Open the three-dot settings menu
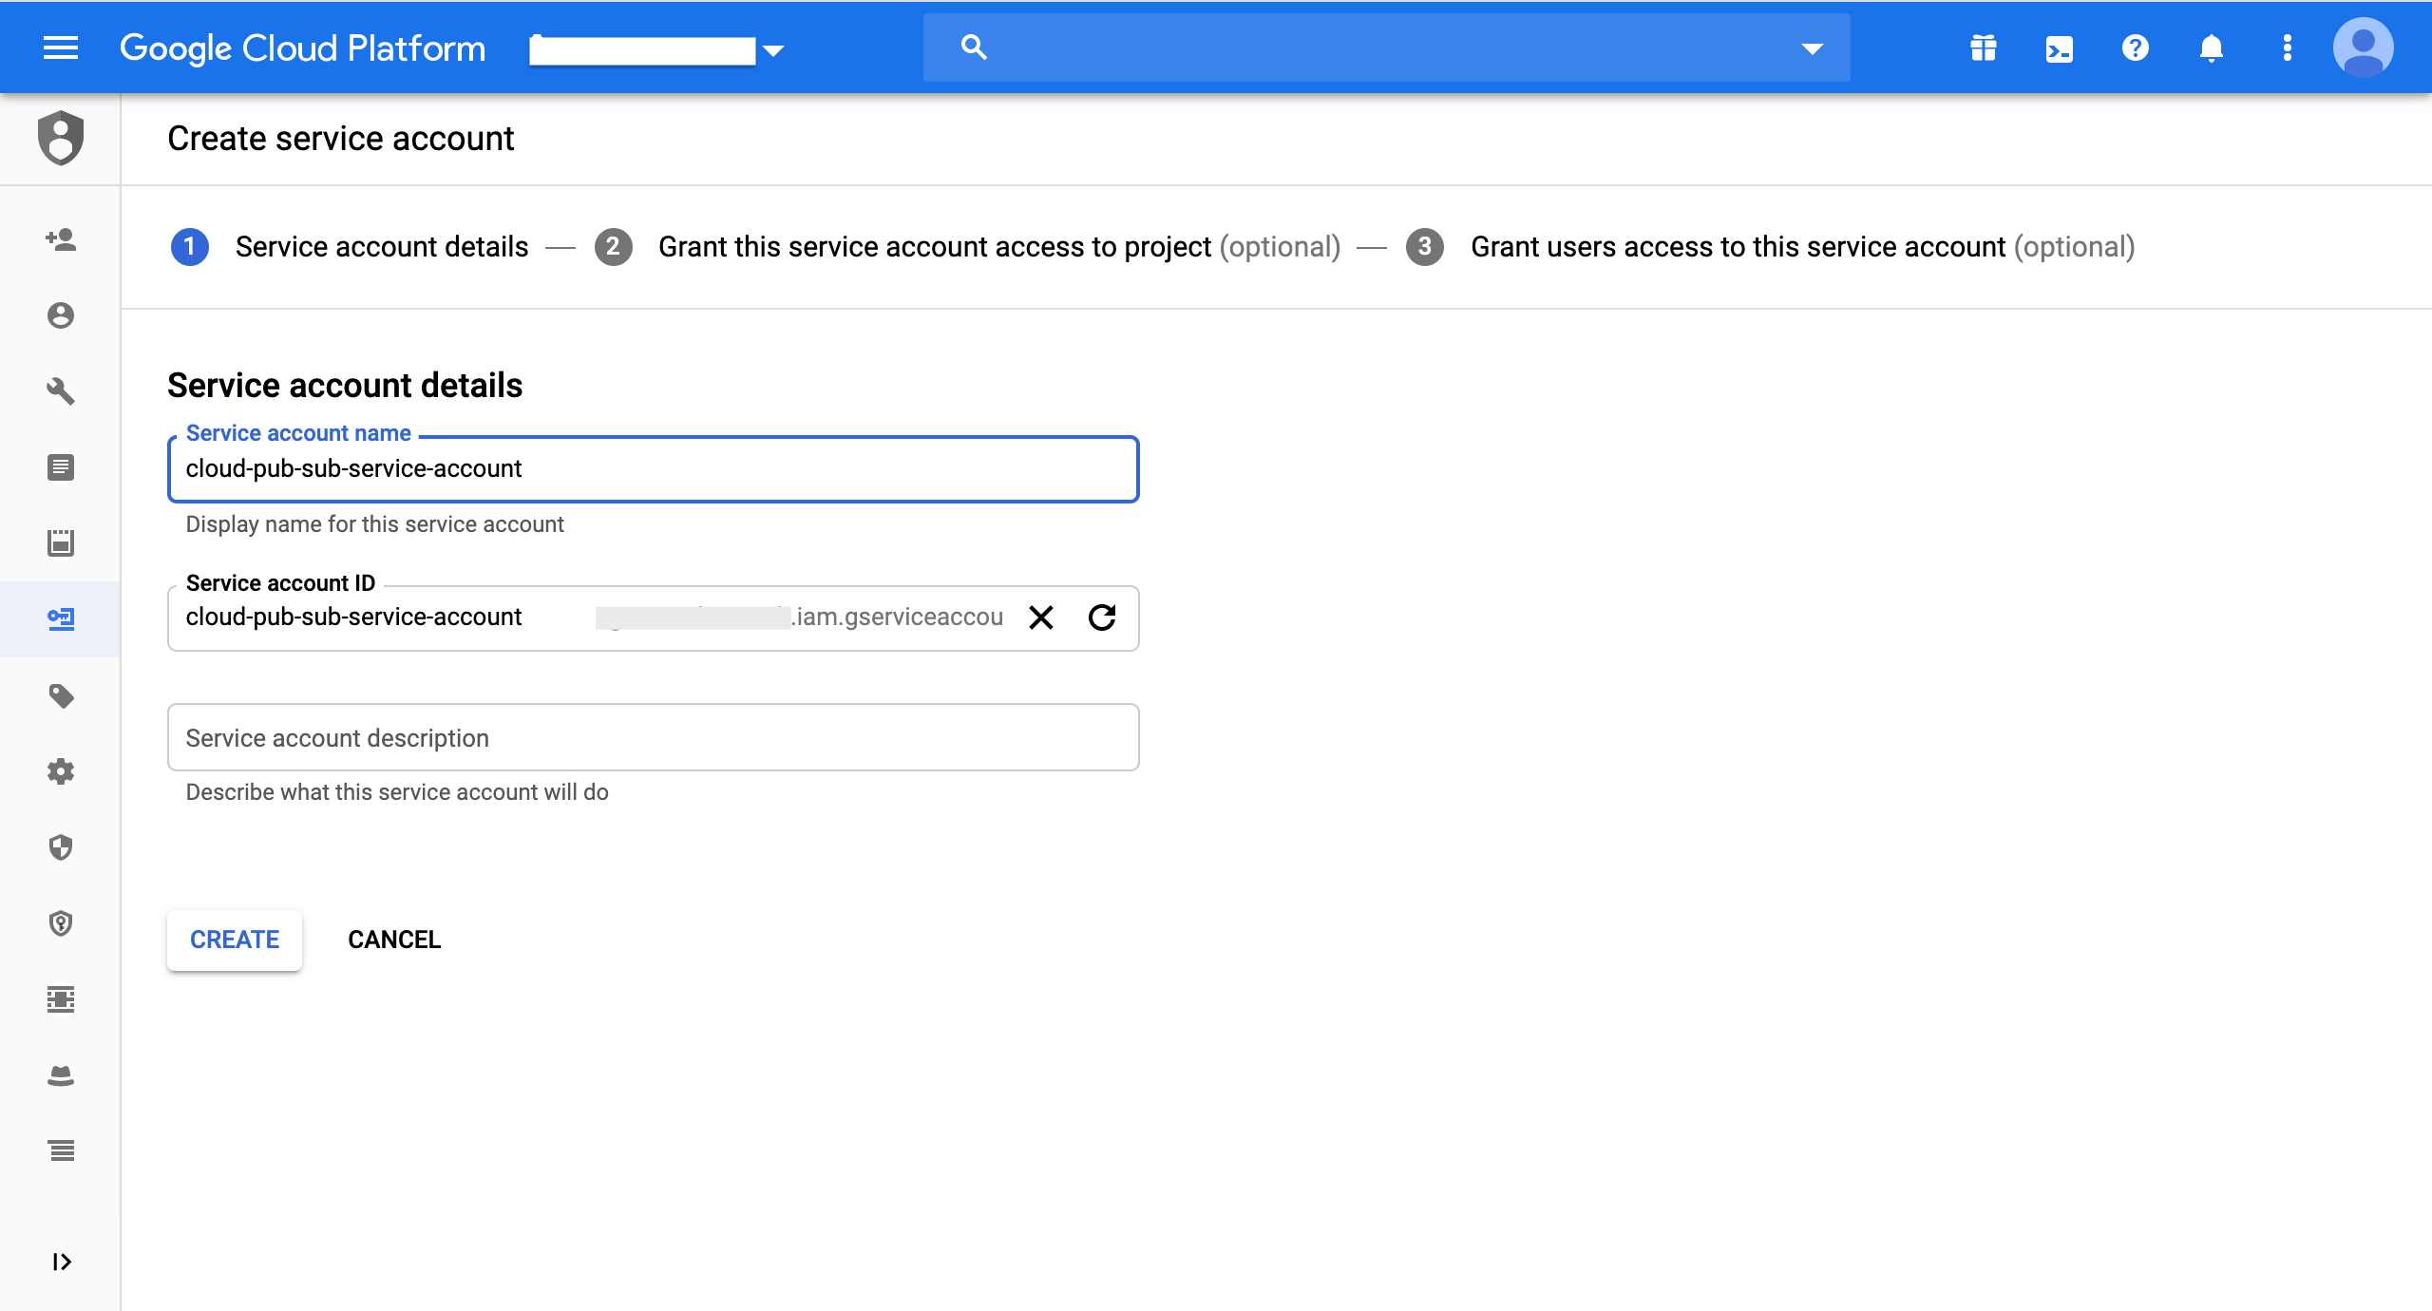 (x=2287, y=47)
